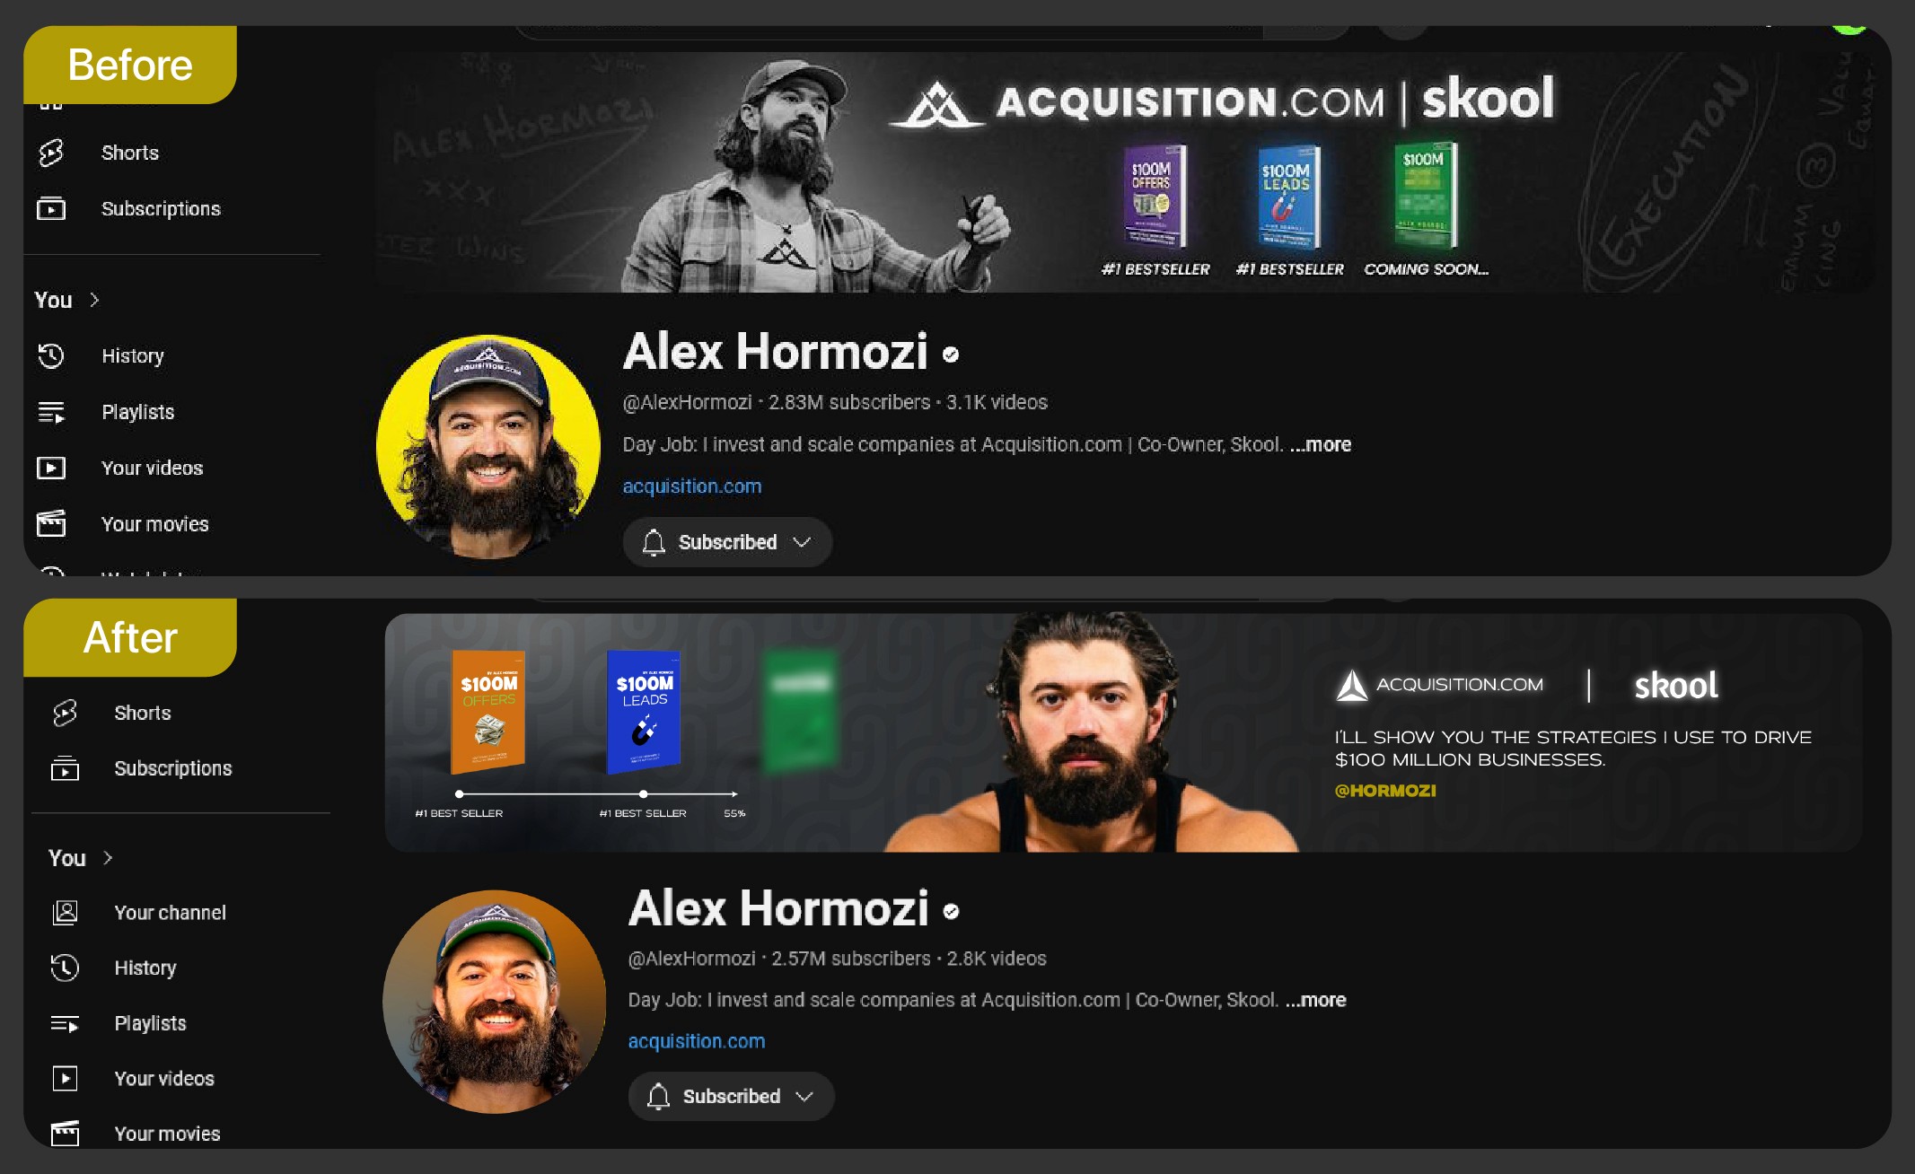Click the yellow-background profile avatar
This screenshot has height=1174, width=1915.
click(x=488, y=446)
